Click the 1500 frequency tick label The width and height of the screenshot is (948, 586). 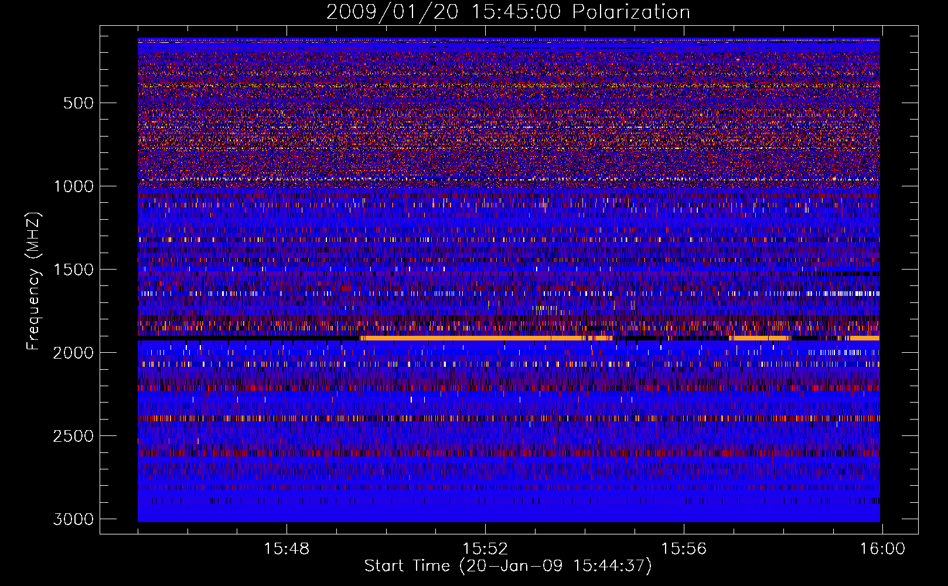point(73,270)
